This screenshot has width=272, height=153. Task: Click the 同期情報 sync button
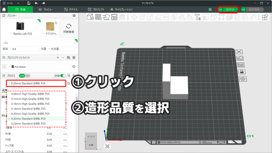[x=69, y=28]
